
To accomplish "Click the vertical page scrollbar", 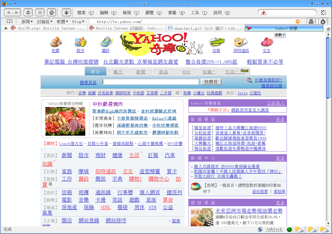I will 328,129.
